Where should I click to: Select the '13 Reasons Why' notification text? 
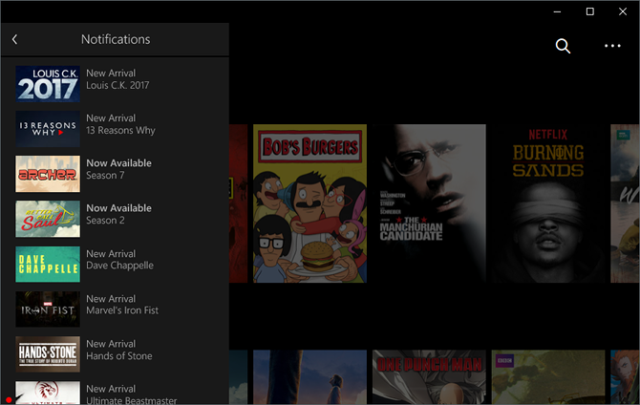(x=120, y=130)
